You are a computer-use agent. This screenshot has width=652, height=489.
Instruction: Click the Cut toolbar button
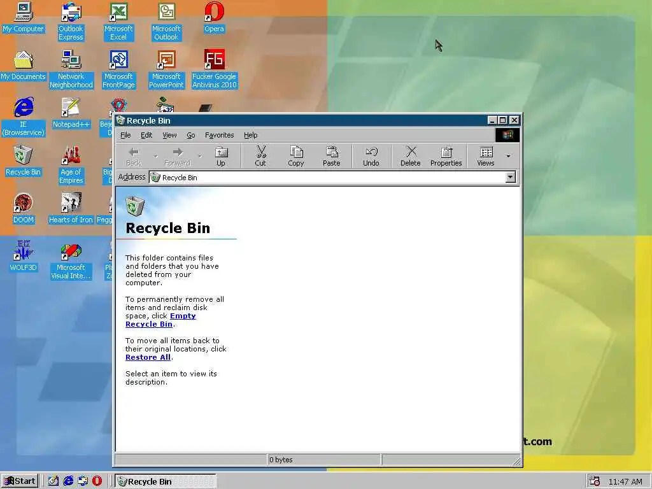coord(260,156)
